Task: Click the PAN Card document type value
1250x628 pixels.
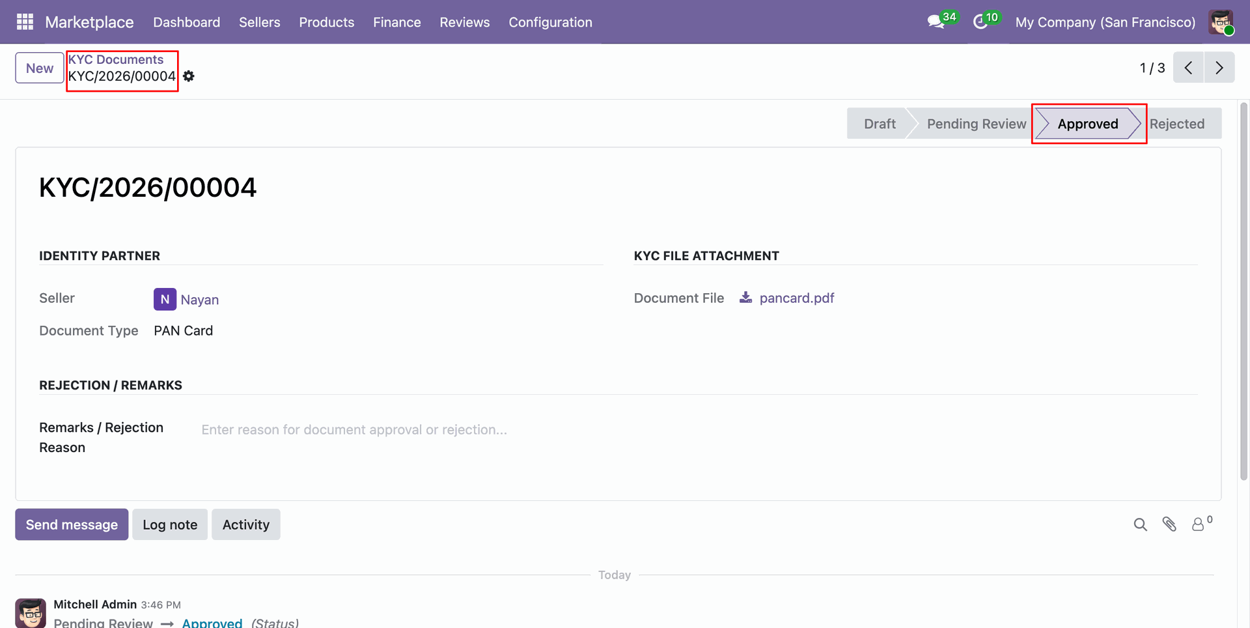Action: [184, 331]
